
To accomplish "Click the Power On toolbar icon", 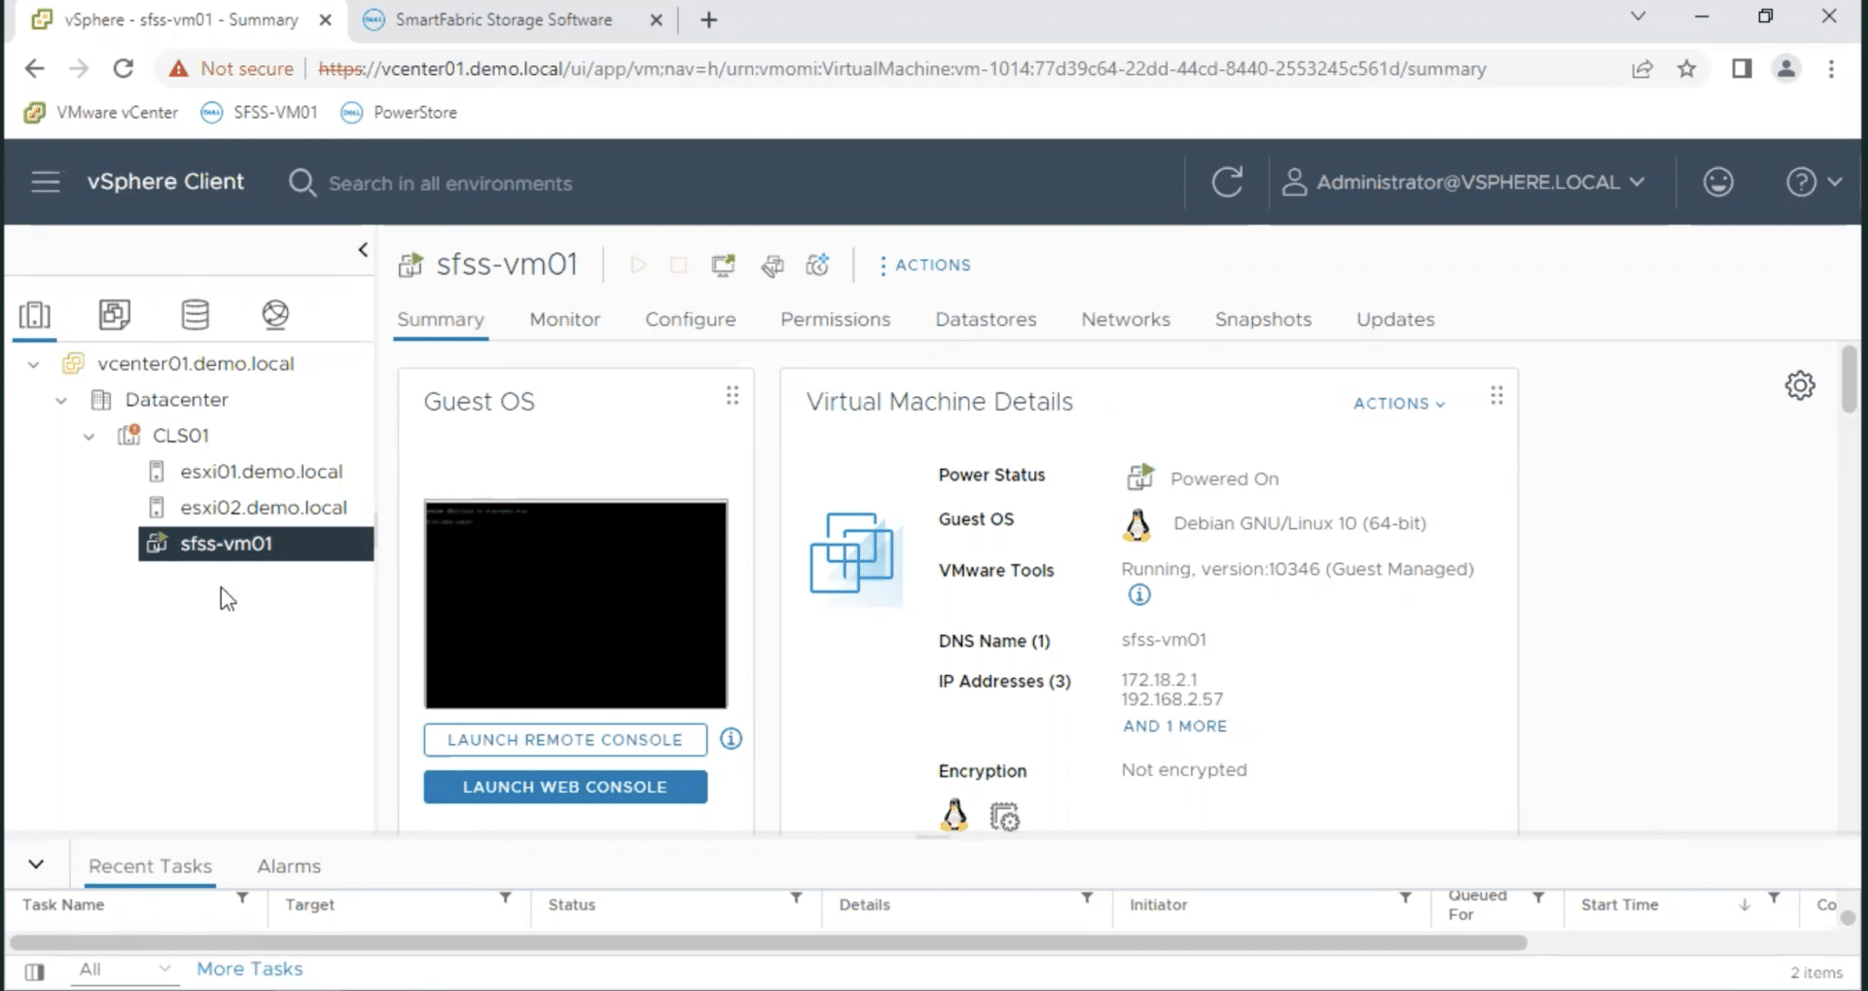I will pos(638,265).
